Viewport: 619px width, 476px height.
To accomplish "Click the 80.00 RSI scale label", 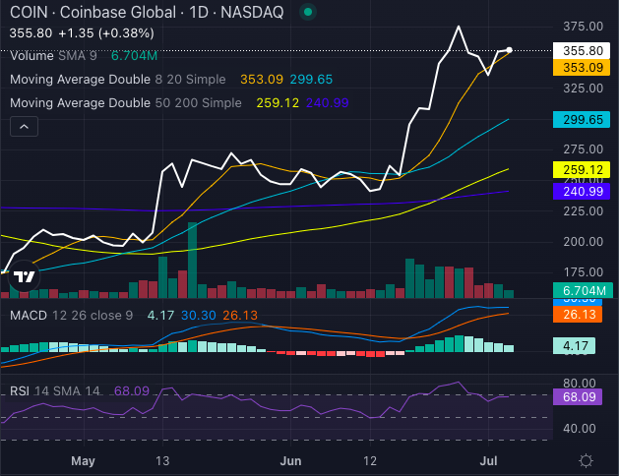I will coord(580,383).
